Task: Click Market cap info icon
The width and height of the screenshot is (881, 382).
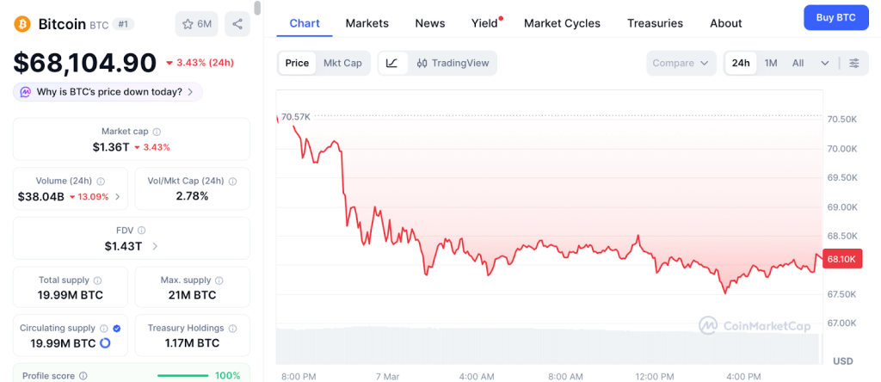Action: tap(157, 132)
